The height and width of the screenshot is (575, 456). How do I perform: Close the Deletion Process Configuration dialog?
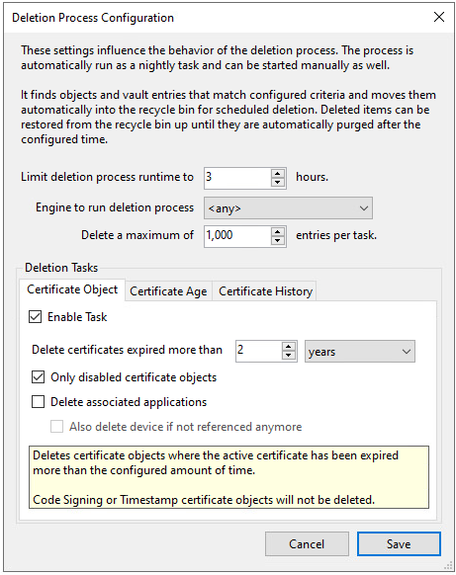point(439,17)
